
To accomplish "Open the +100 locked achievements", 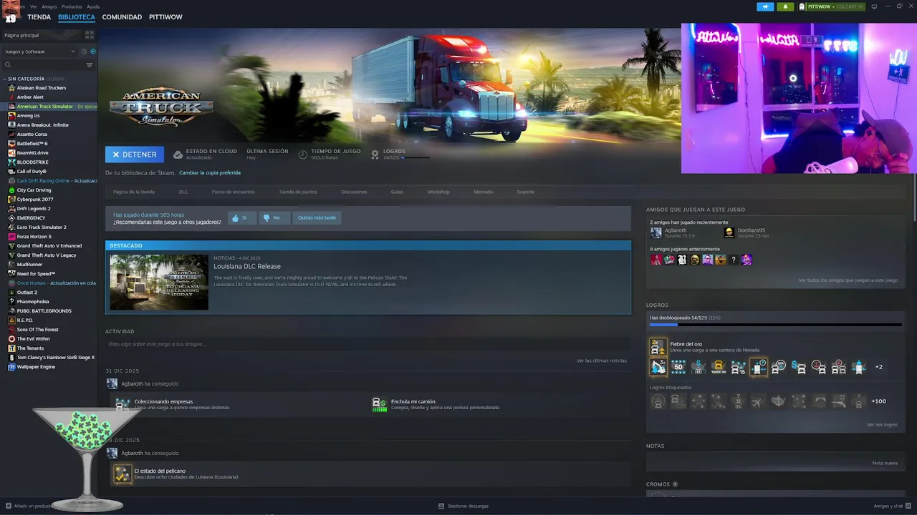I will click(878, 401).
